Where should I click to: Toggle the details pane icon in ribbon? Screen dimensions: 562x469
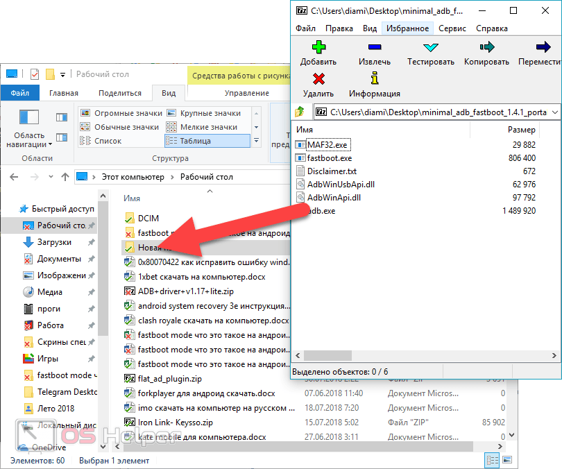coord(62,137)
